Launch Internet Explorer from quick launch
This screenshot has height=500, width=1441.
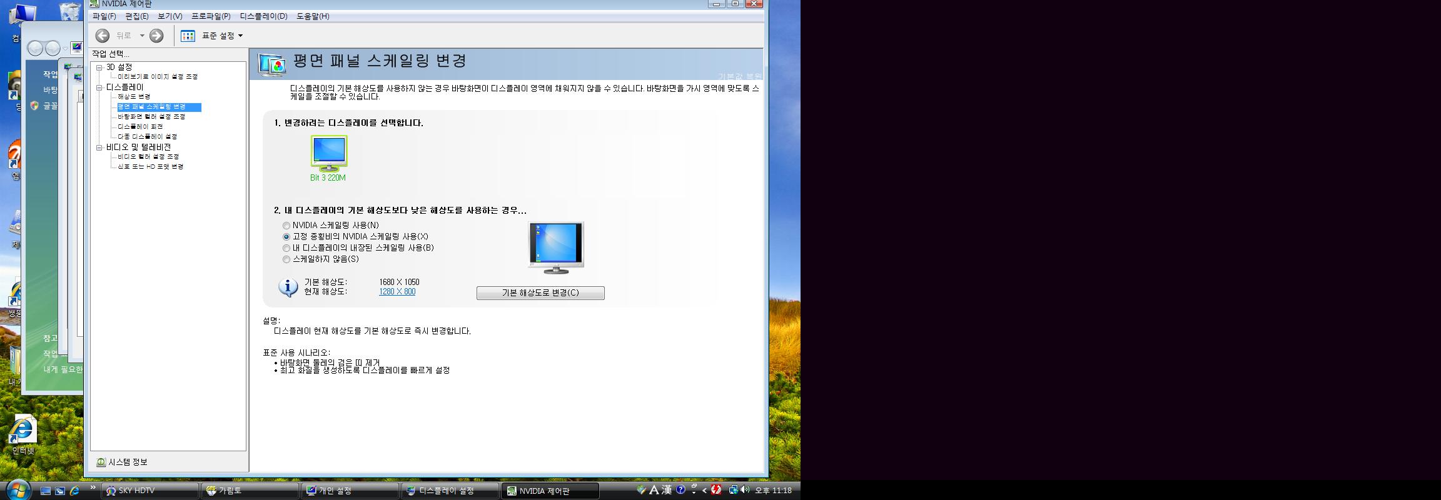pos(74,491)
